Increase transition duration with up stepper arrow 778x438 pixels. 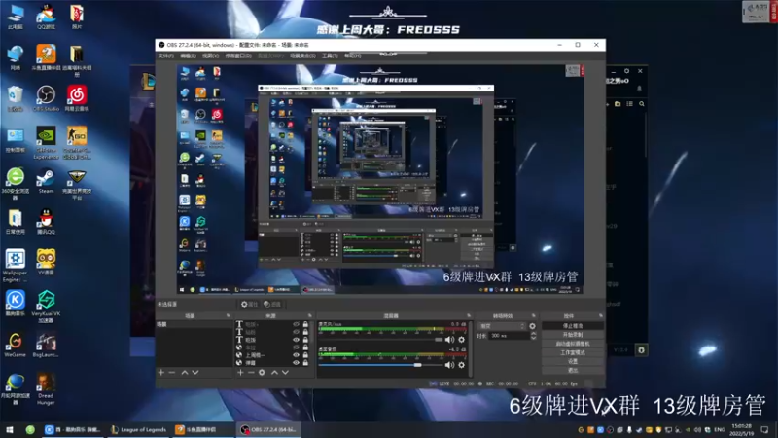[533, 334]
